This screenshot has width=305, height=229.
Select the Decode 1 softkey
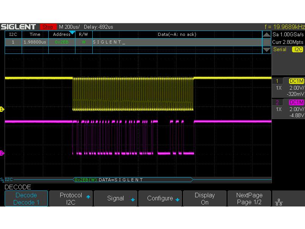click(x=26, y=198)
